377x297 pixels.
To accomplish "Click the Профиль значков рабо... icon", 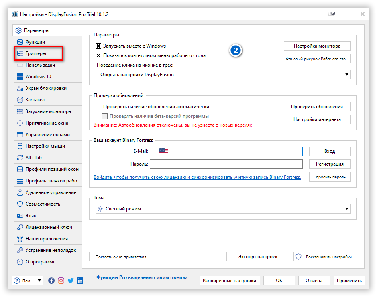I will click(x=20, y=181).
